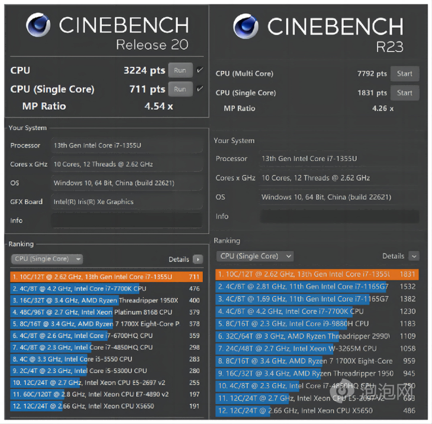
Task: Select R23 ranking row i7-4850HQ
Action: (317, 386)
